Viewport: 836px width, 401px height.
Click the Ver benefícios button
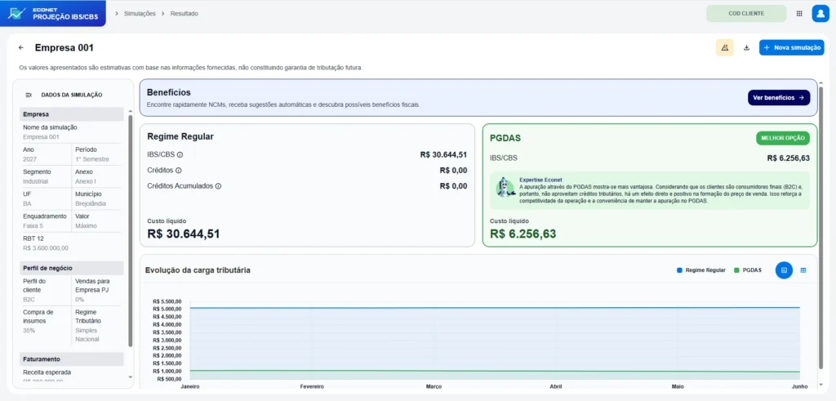coord(778,97)
